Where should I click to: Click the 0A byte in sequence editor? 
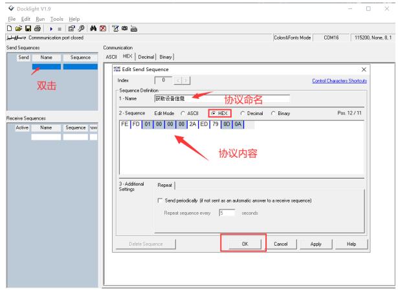238,124
